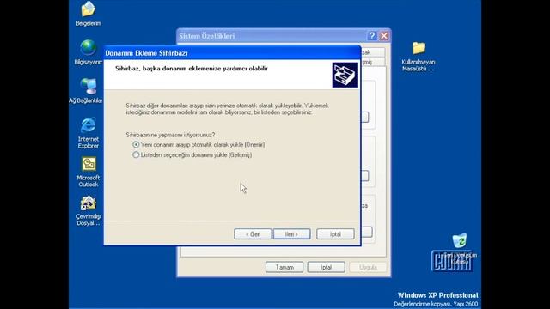550x309 pixels.
Task: Click the Geri button in the wizard
Action: 253,234
